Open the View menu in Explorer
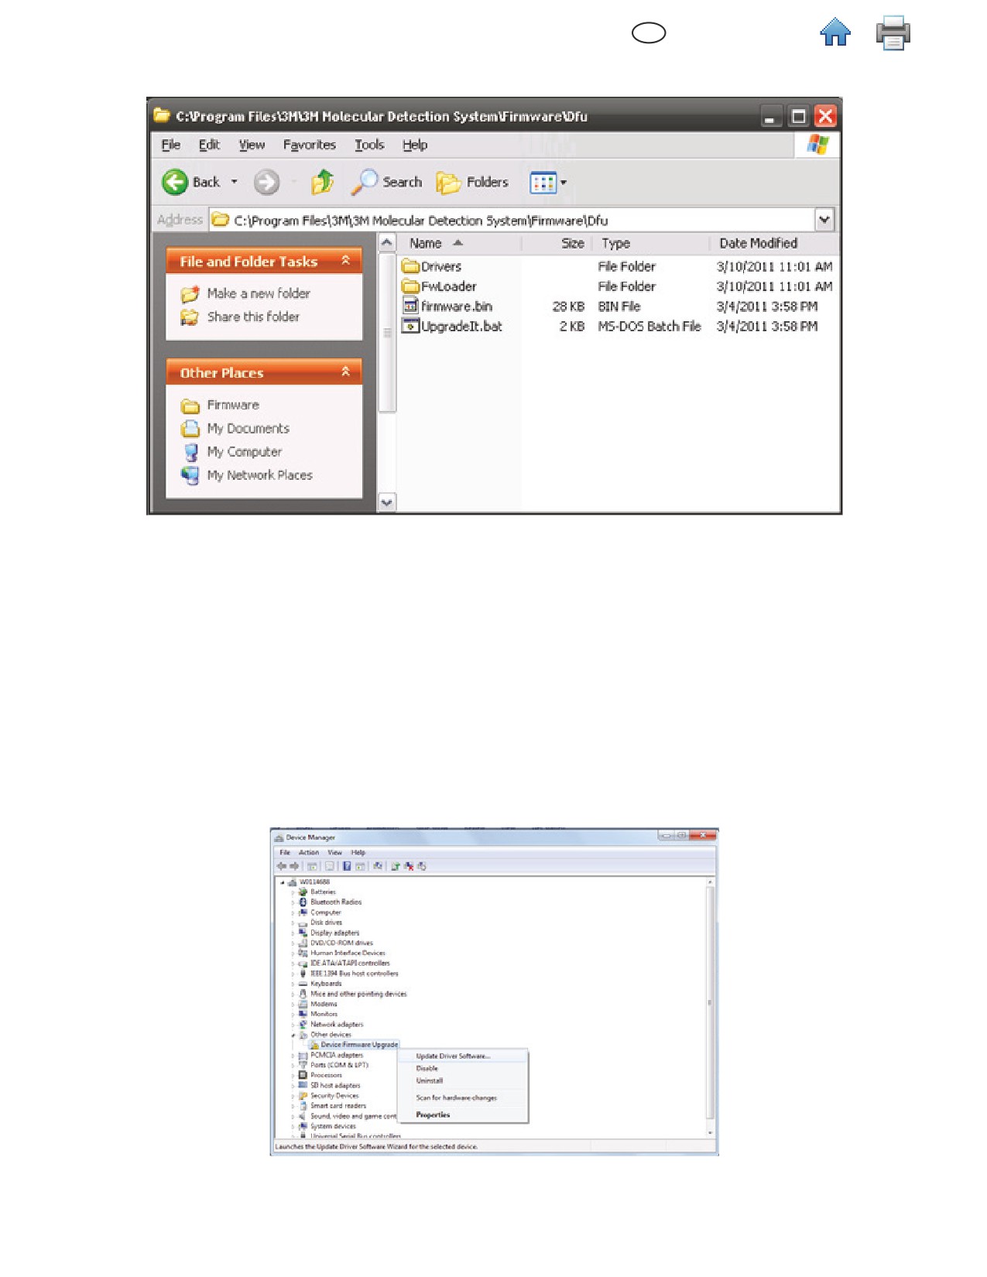987x1277 pixels. click(x=252, y=145)
